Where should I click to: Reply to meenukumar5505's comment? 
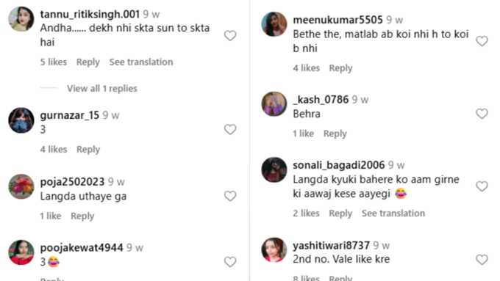tap(340, 68)
